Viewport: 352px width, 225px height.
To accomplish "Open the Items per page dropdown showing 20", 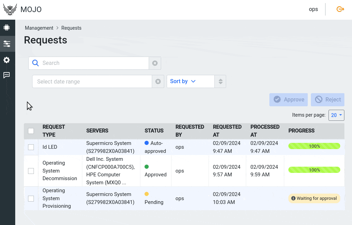I will coord(336,115).
